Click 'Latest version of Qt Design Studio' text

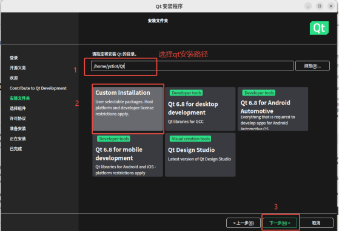coord(200,159)
